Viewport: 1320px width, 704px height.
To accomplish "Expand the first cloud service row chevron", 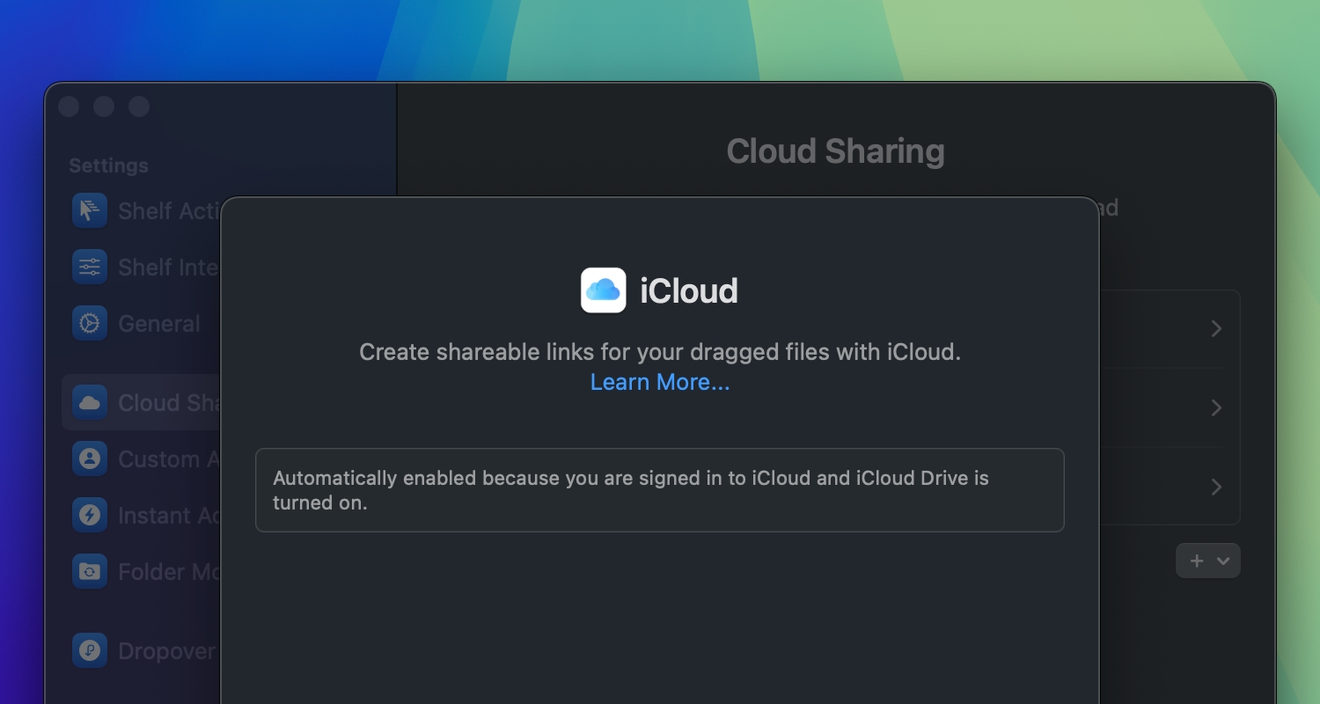I will point(1216,328).
